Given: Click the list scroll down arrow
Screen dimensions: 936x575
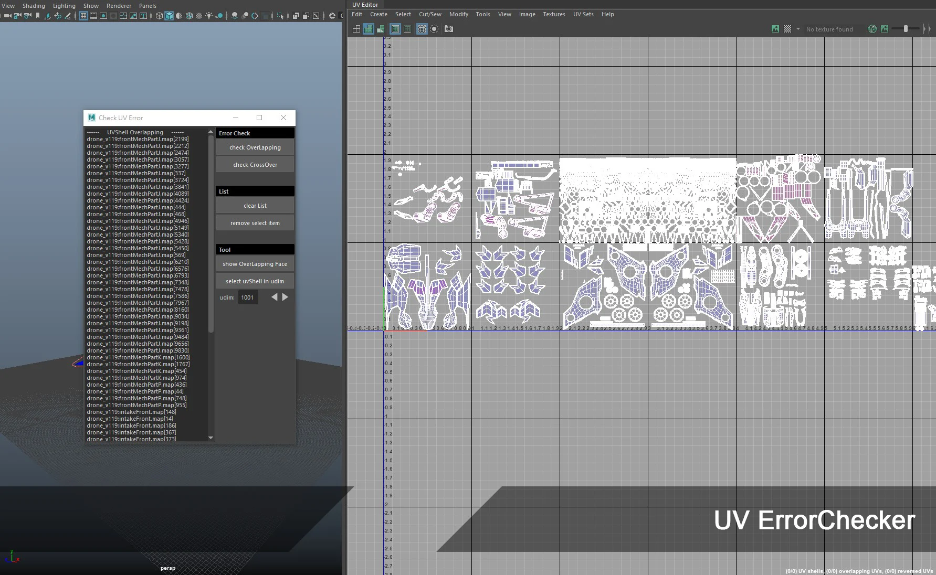Looking at the screenshot, I should (x=211, y=438).
